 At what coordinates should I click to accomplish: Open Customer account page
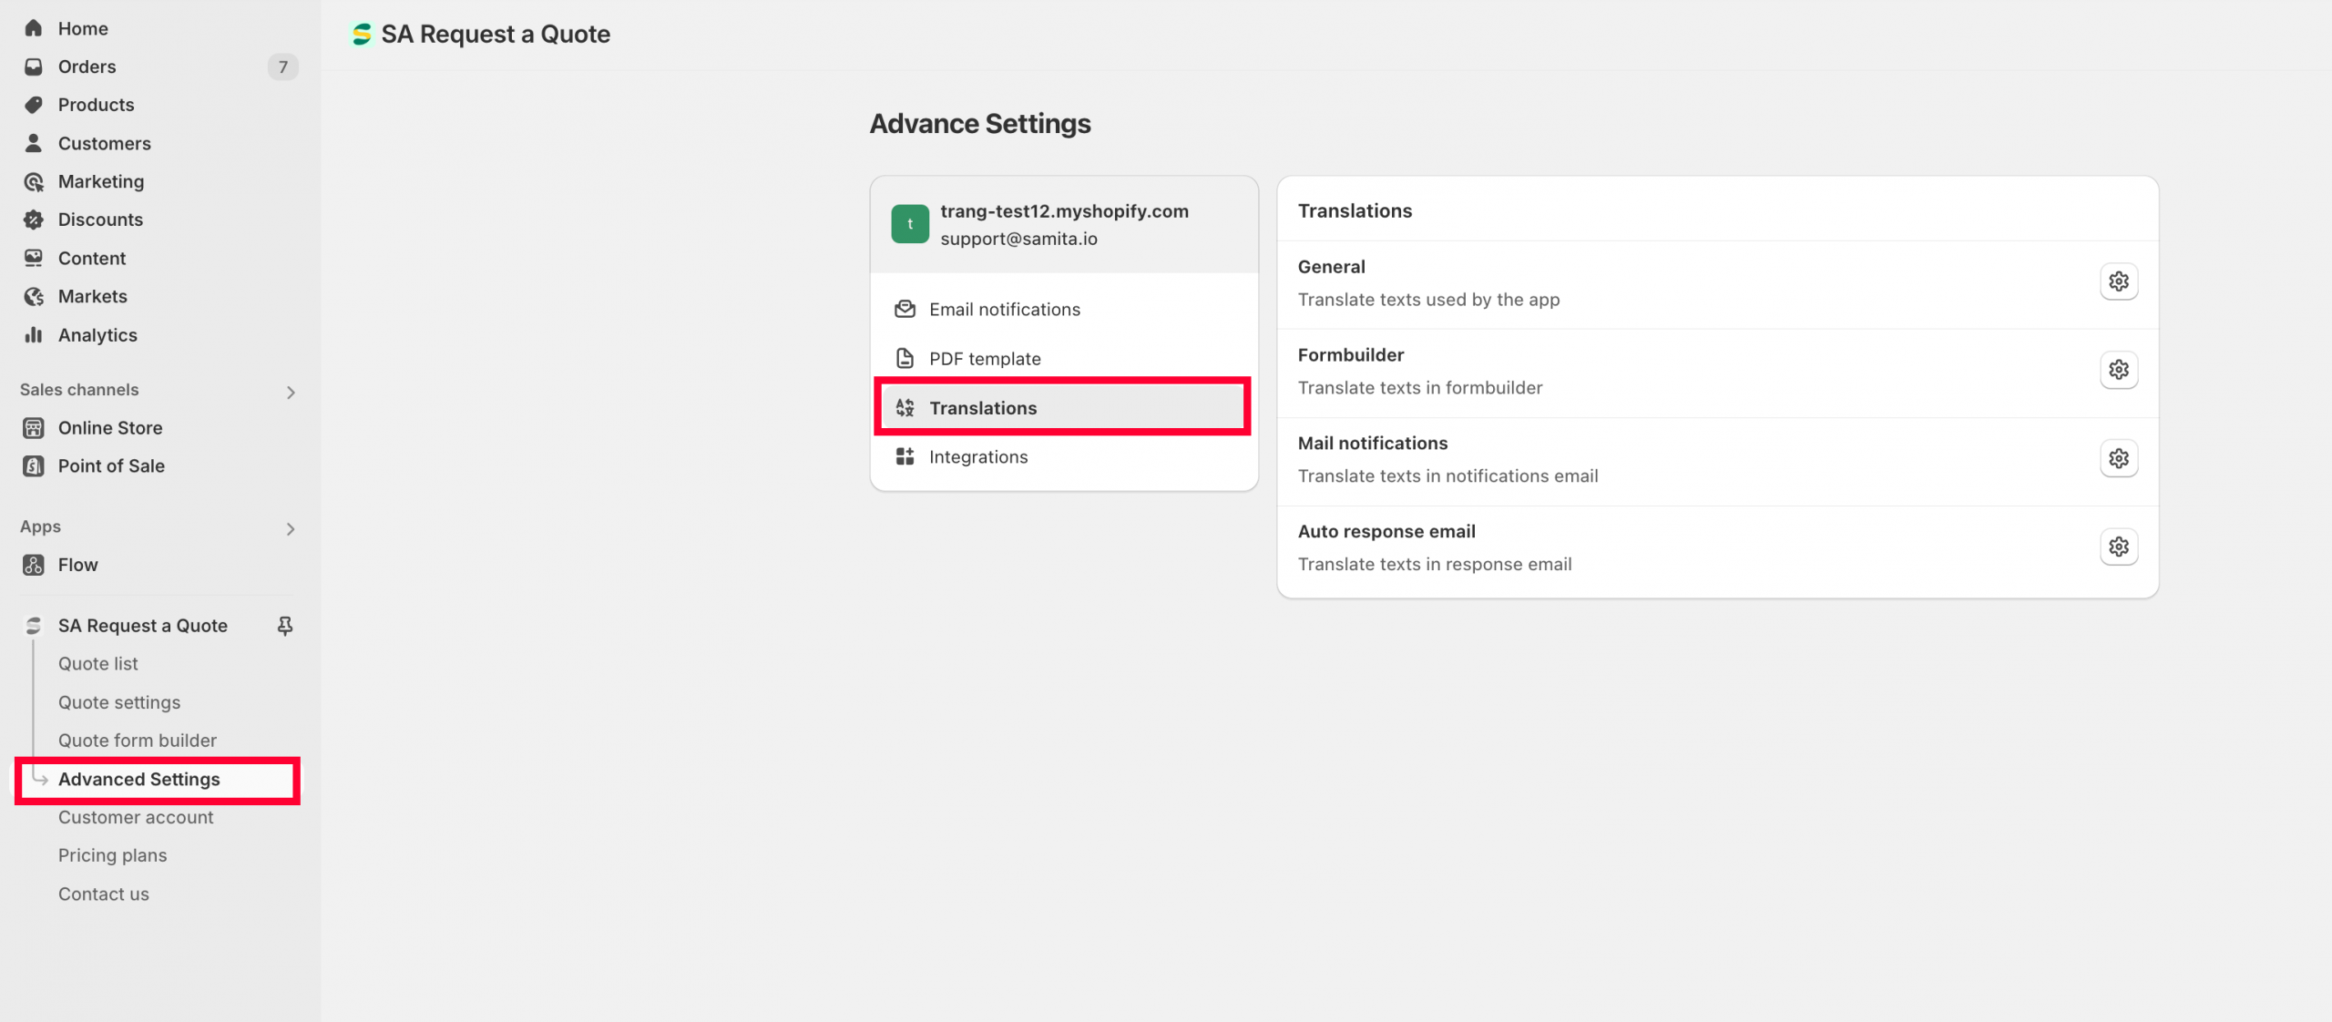click(136, 817)
